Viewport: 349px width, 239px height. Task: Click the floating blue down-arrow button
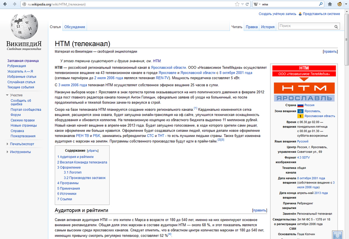point(337,235)
